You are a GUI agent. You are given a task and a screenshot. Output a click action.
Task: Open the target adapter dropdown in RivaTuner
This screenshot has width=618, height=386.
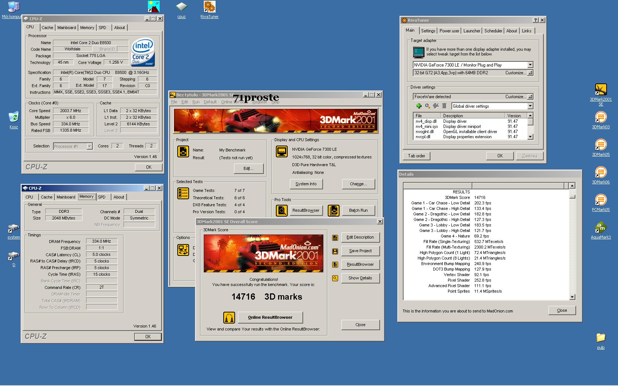(530, 65)
